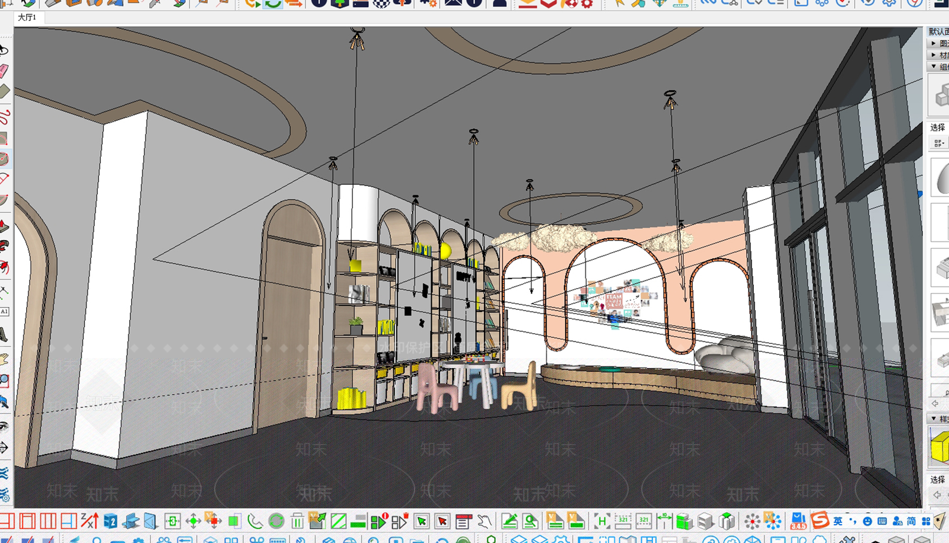Expand the 图元 panel section
This screenshot has height=543, width=949.
938,43
